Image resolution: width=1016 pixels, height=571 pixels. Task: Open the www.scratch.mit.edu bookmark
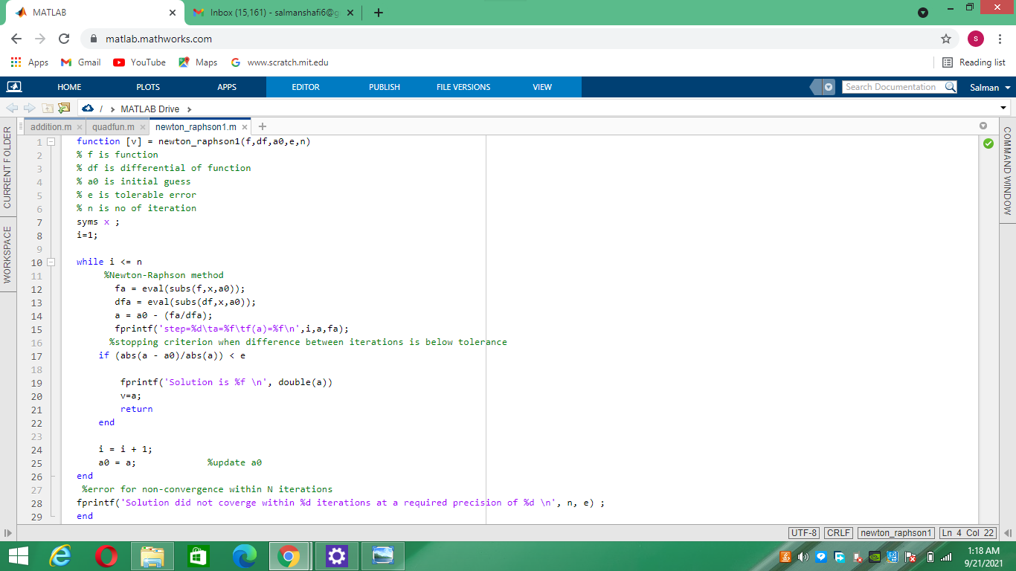pos(280,62)
